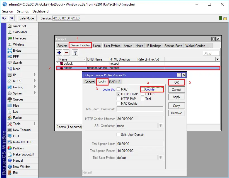Open the Mesh section
Screen dimensions: 229x178
16,69
